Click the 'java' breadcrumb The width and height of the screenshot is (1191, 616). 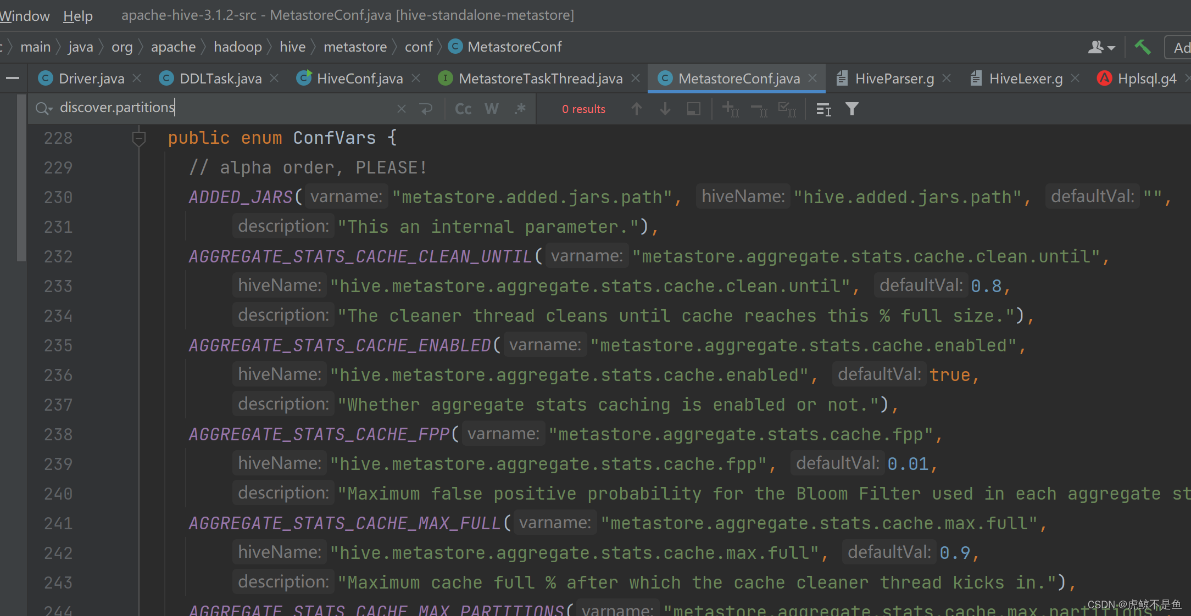click(80, 47)
